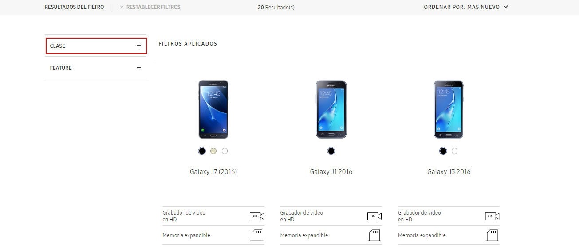Click the X icon beside Restablecer Filtros
The height and width of the screenshot is (247, 579).
coord(122,7)
